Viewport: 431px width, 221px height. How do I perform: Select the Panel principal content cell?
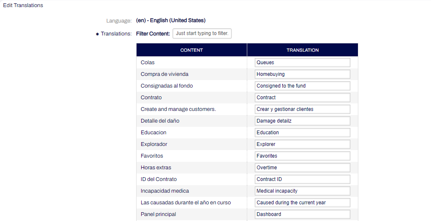pyautogui.click(x=192, y=214)
